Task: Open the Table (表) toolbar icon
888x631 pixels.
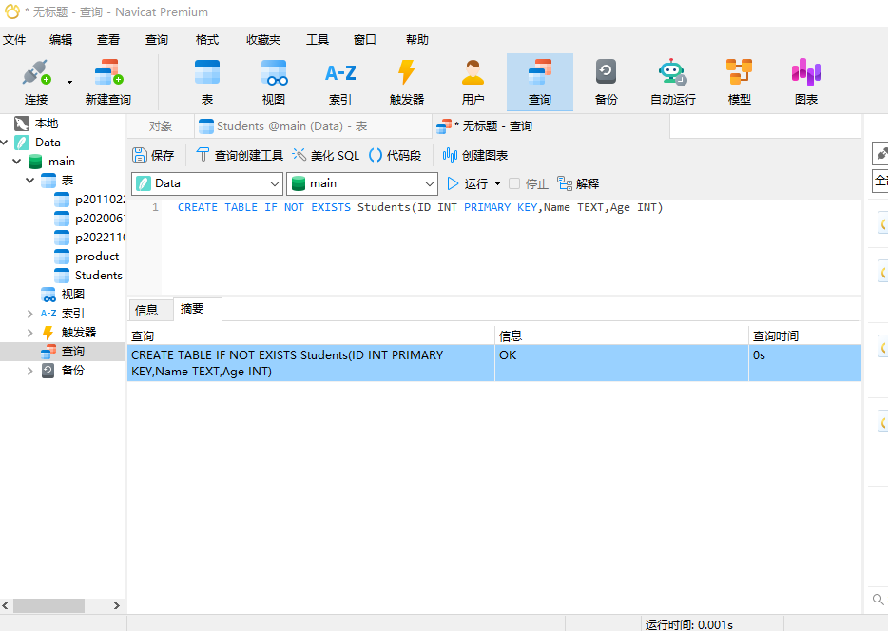Action: pos(207,82)
